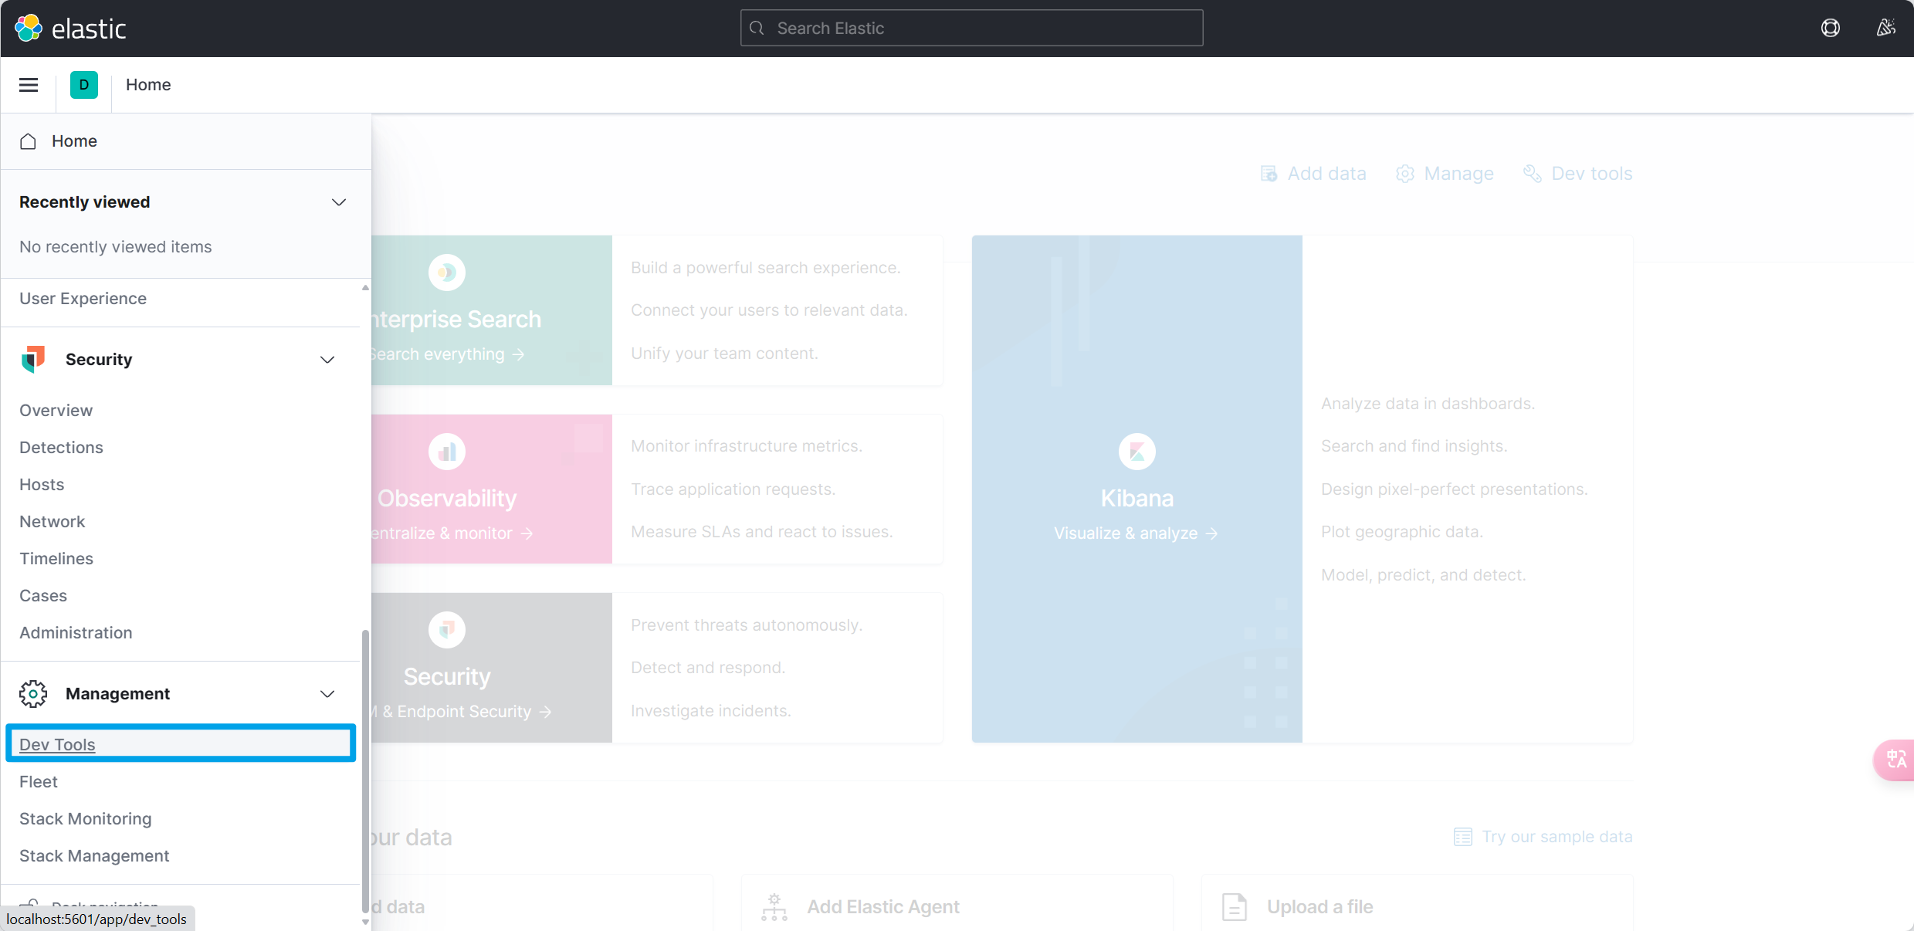Collapse the Recently viewed section
This screenshot has height=931, width=1914.
338,202
